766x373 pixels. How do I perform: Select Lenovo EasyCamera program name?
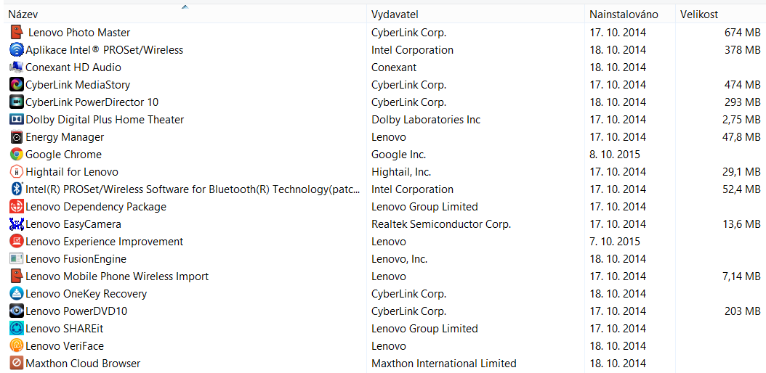(x=73, y=224)
